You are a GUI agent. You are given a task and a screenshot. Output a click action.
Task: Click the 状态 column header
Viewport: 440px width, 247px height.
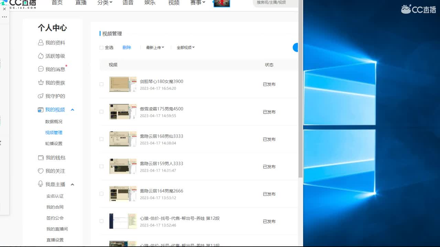(x=269, y=65)
